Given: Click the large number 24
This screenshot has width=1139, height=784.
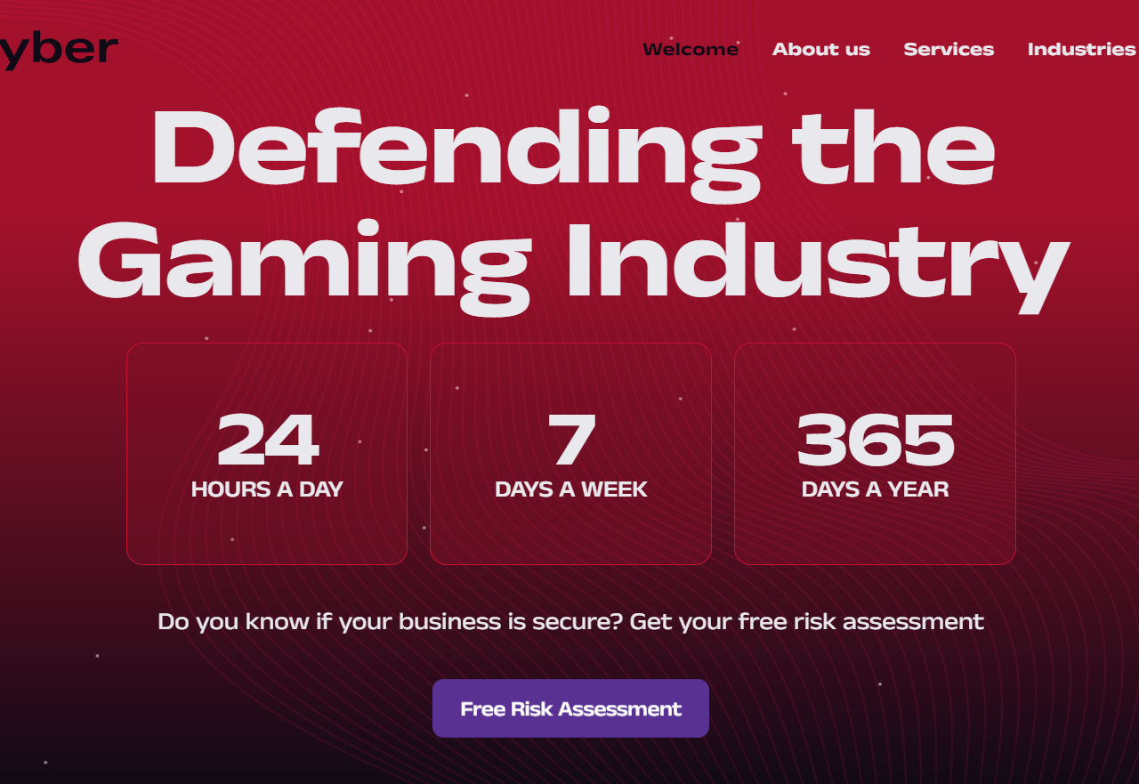Looking at the screenshot, I should tap(267, 440).
